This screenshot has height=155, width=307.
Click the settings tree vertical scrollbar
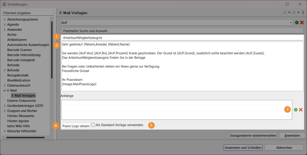(x=52, y=50)
